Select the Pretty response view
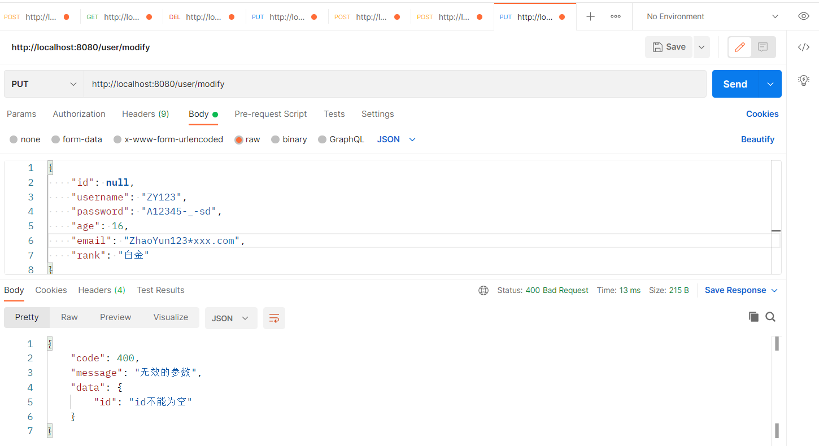This screenshot has width=819, height=446. point(27,317)
